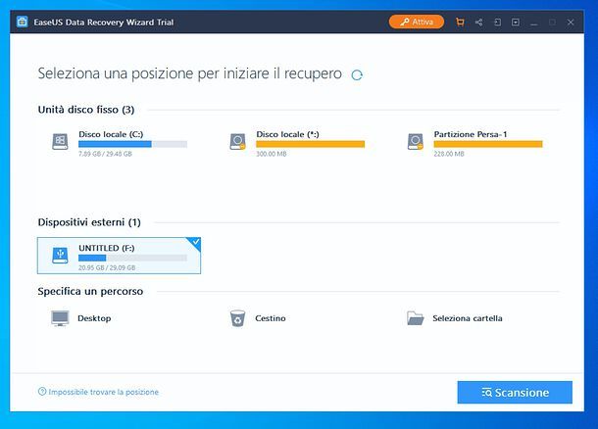The height and width of the screenshot is (429, 598).
Task: Click the '20.95 GB / 29.09 GB' size text
Action: point(107,267)
